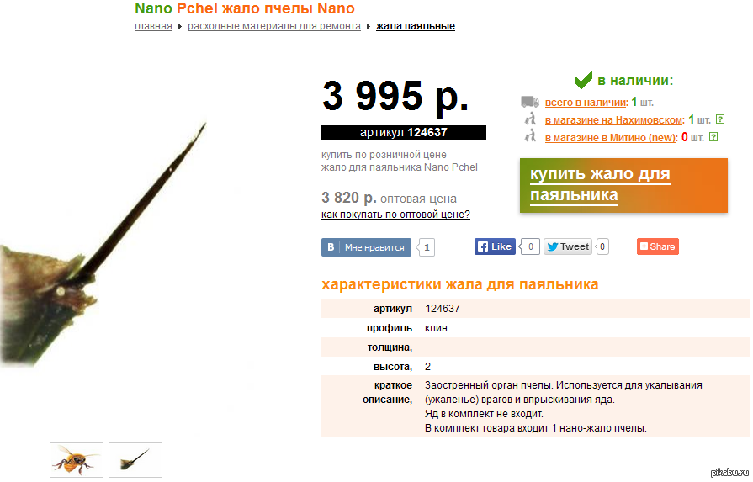Viewport: 753px width, 482px height.
Task: Click the VK 'Мне нравится' button
Action: click(366, 247)
